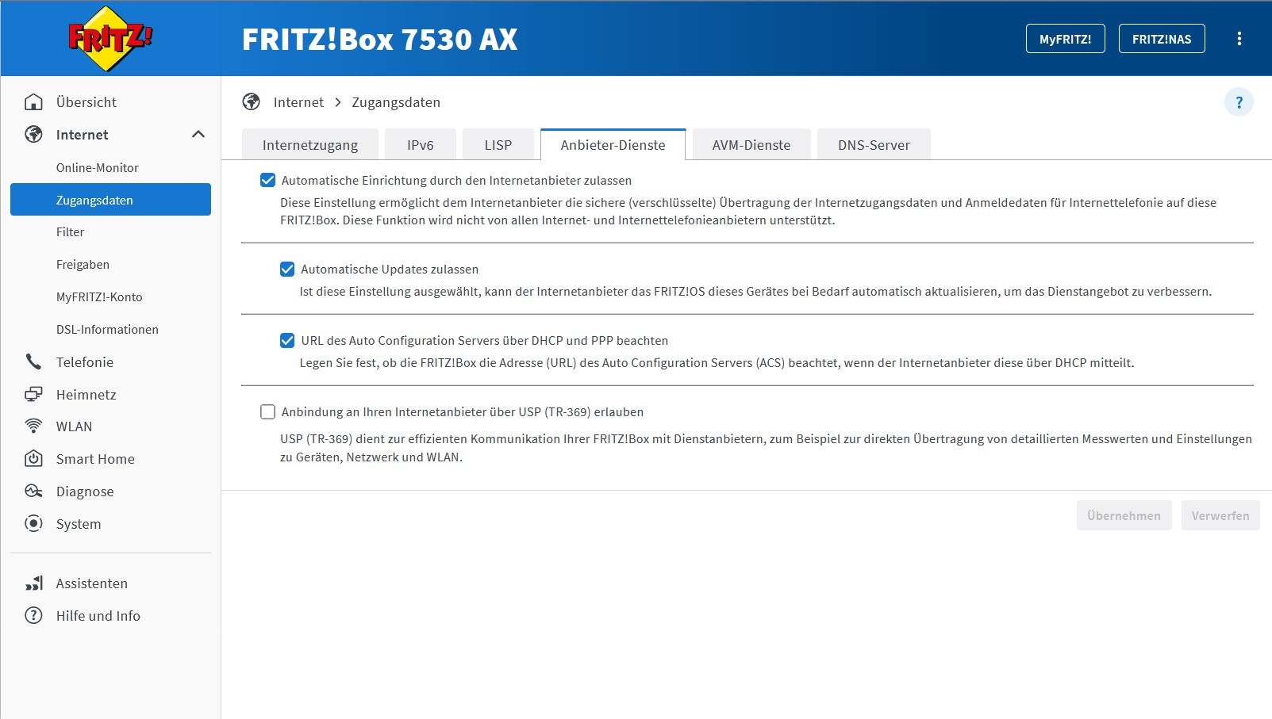Uncheck Automatische Updates zulassen
1272x719 pixels.
click(x=287, y=270)
